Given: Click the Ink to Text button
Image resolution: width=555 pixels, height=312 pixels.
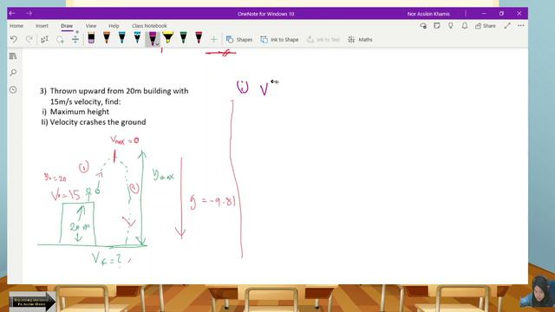Looking at the screenshot, I should pos(323,39).
